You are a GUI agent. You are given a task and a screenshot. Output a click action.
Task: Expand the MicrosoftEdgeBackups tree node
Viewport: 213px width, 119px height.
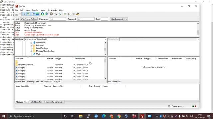31,51
